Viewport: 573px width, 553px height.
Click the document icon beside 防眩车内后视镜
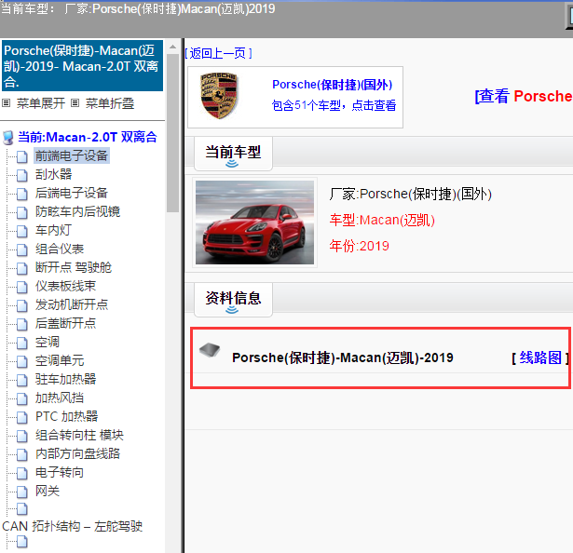(x=22, y=212)
